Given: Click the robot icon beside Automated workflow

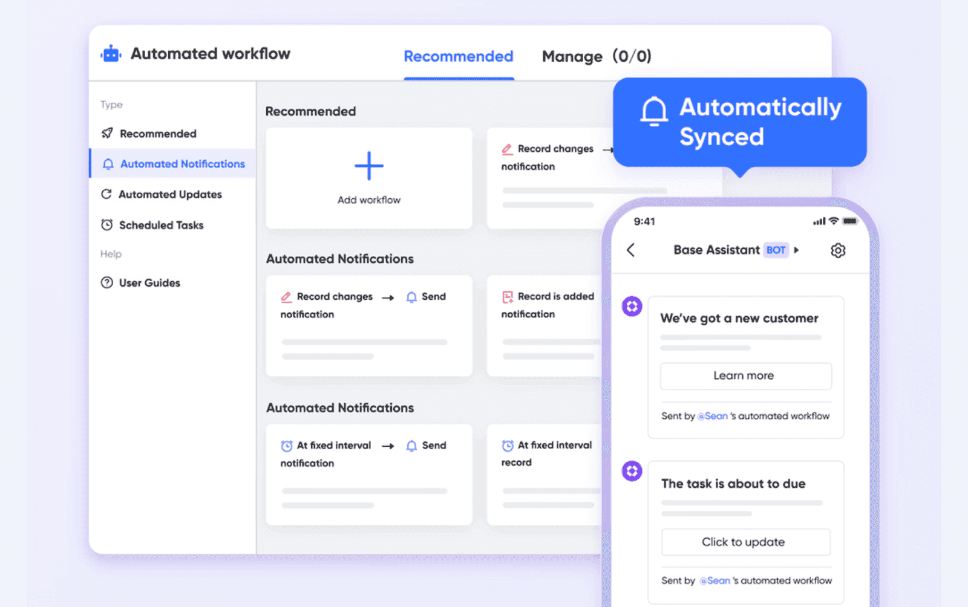Looking at the screenshot, I should pos(110,53).
